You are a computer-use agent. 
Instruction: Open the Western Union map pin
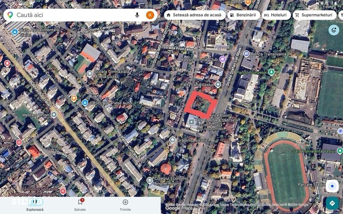pos(54,114)
